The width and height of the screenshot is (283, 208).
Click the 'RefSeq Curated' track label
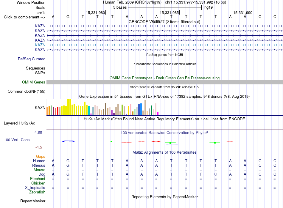32,59
